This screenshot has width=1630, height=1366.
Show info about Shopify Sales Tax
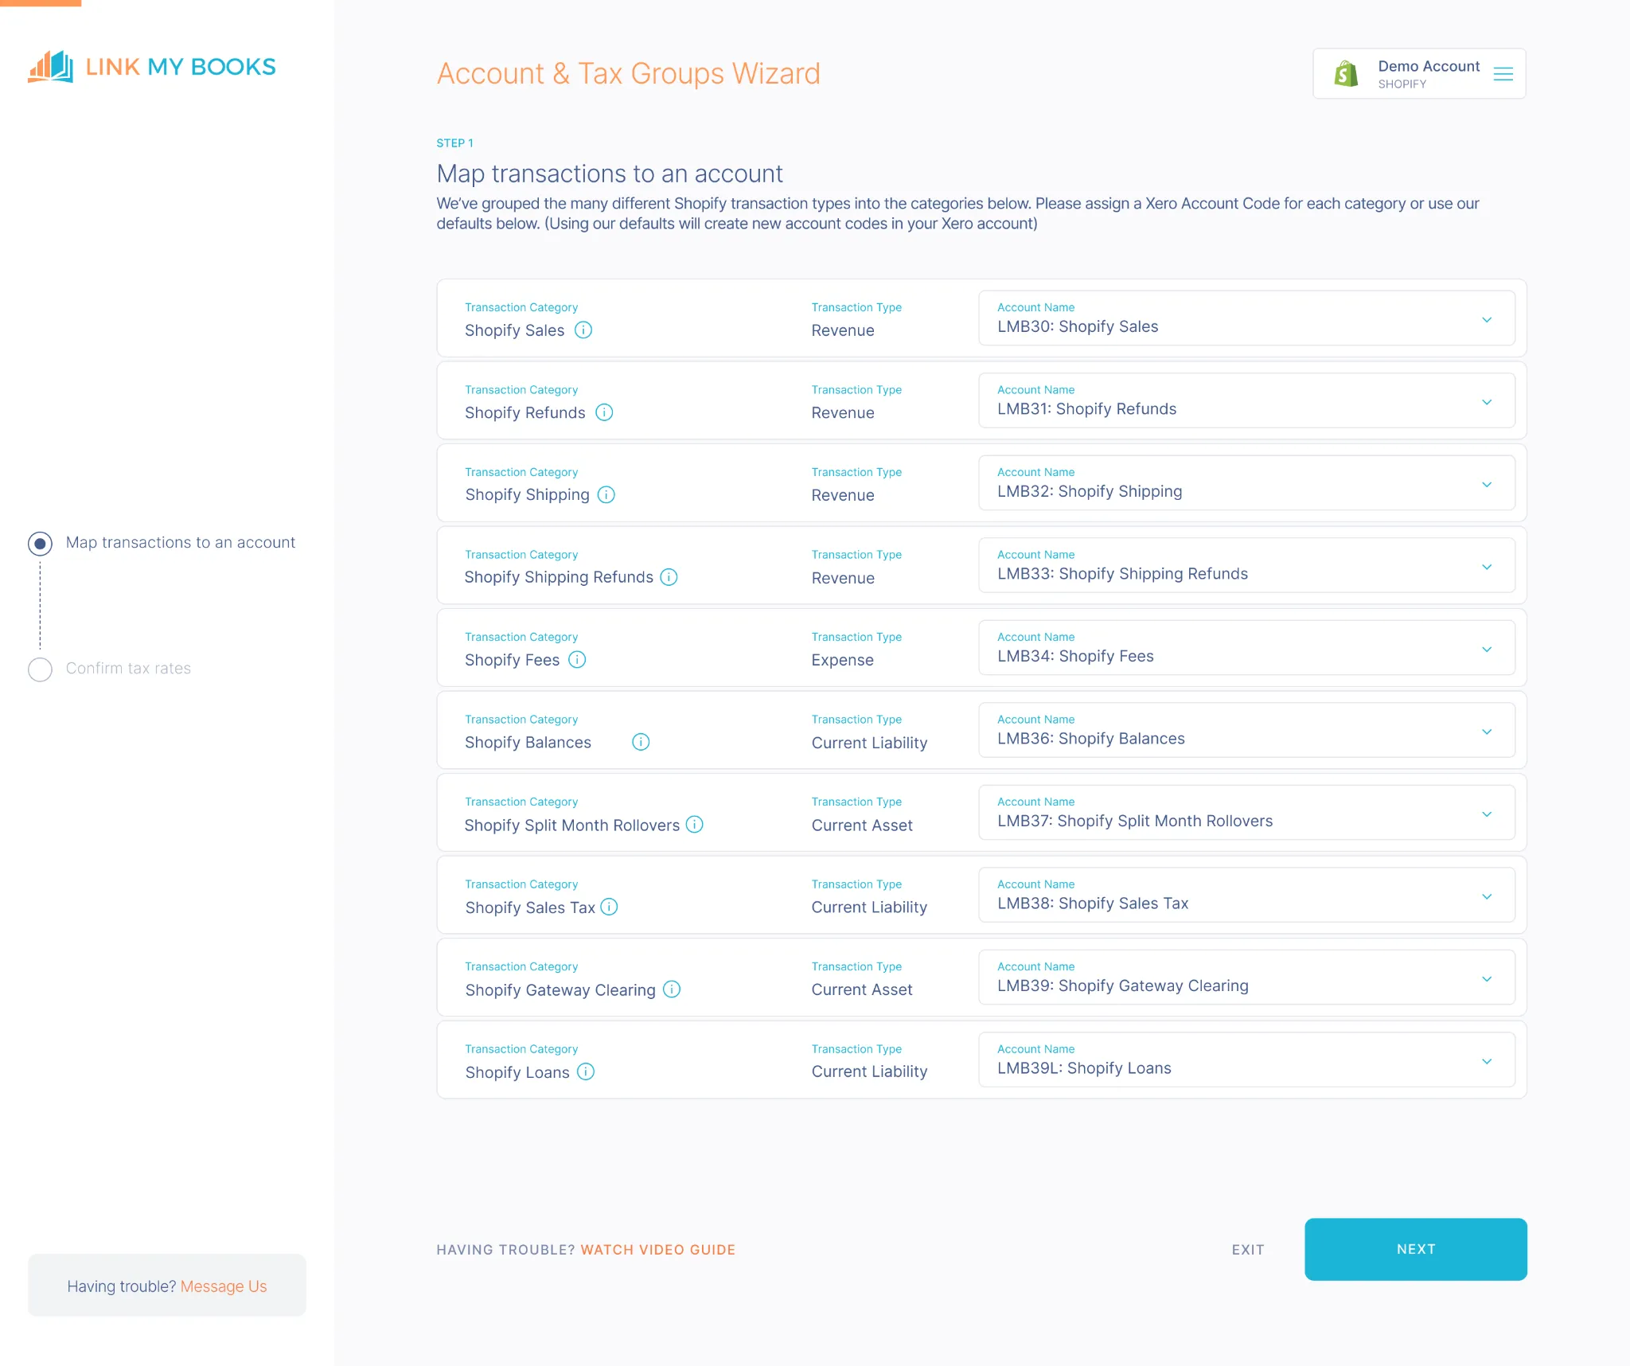pyautogui.click(x=610, y=907)
